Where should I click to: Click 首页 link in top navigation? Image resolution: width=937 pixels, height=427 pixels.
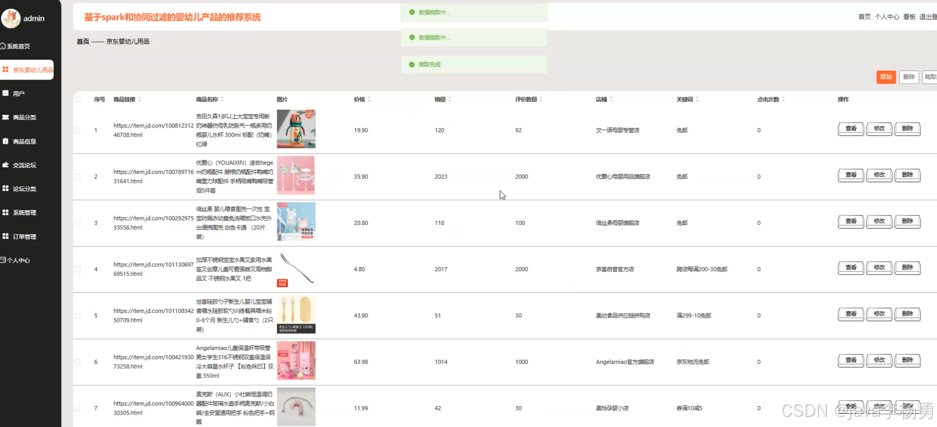(x=865, y=17)
